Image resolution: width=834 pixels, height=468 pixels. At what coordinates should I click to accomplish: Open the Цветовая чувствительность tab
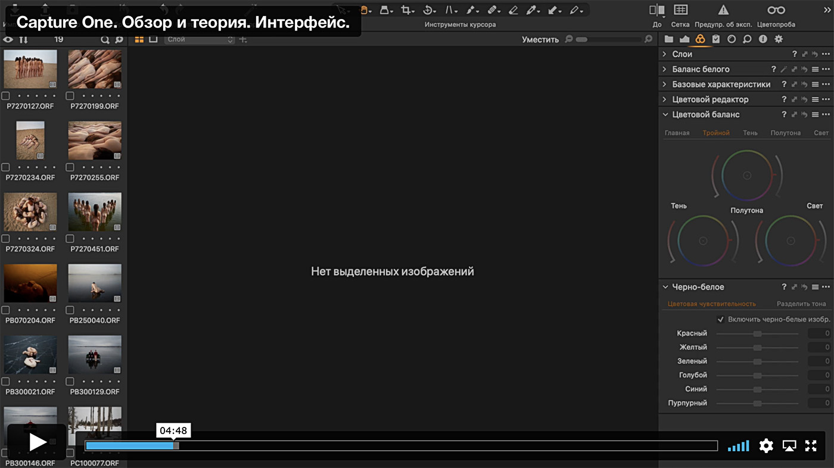point(711,304)
